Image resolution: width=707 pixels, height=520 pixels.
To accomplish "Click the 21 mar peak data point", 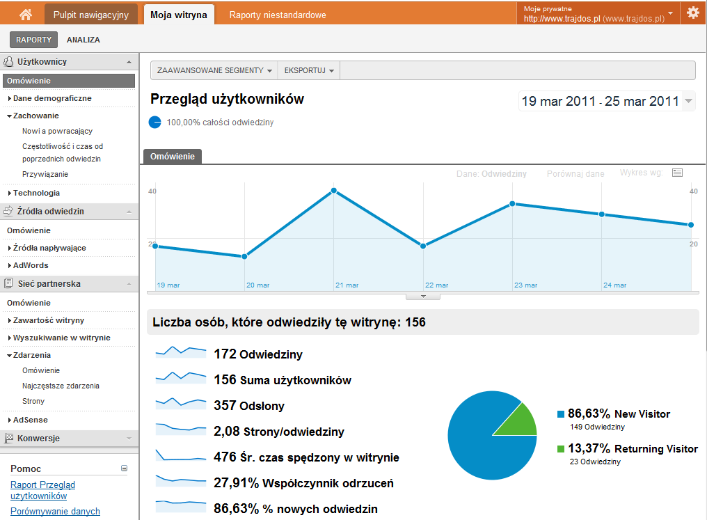I will (334, 190).
